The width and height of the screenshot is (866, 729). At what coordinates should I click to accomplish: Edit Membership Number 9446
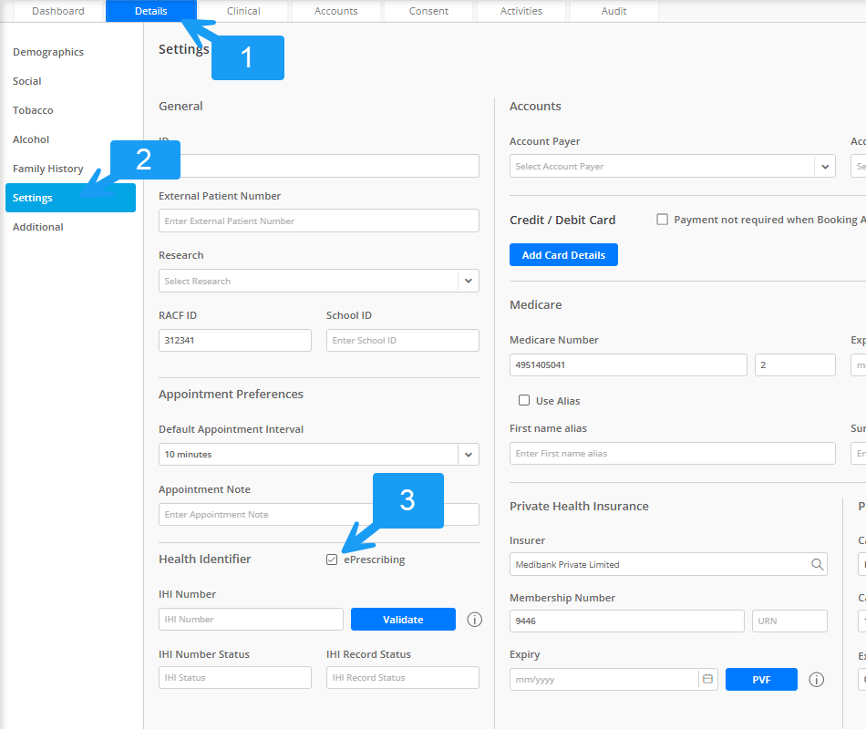[x=627, y=621]
